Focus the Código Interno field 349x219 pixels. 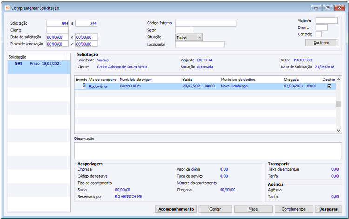click(206, 23)
